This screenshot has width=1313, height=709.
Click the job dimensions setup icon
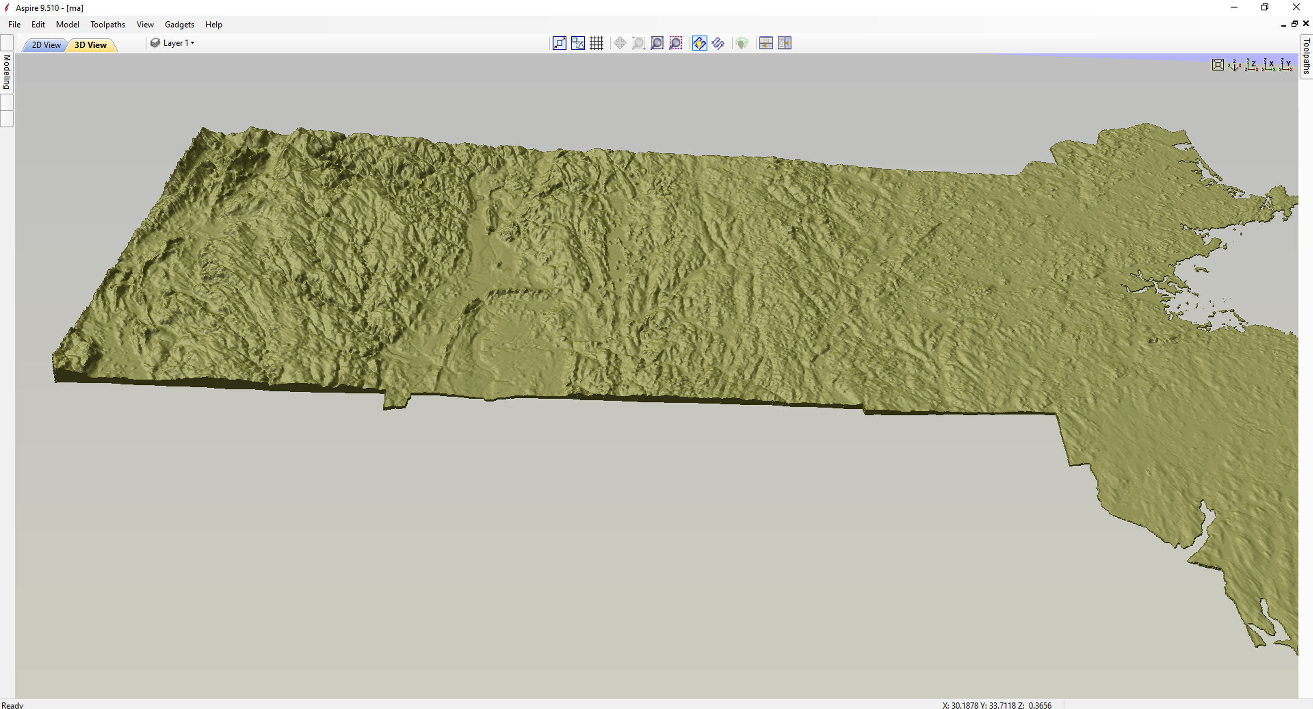point(559,43)
